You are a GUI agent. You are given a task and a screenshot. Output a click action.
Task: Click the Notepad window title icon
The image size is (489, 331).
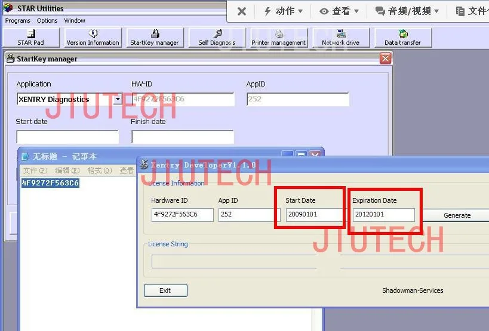tap(25, 156)
